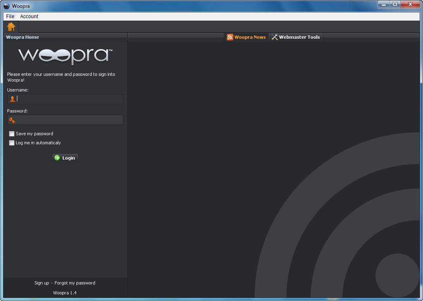Open the Forgot my password link

(75, 283)
